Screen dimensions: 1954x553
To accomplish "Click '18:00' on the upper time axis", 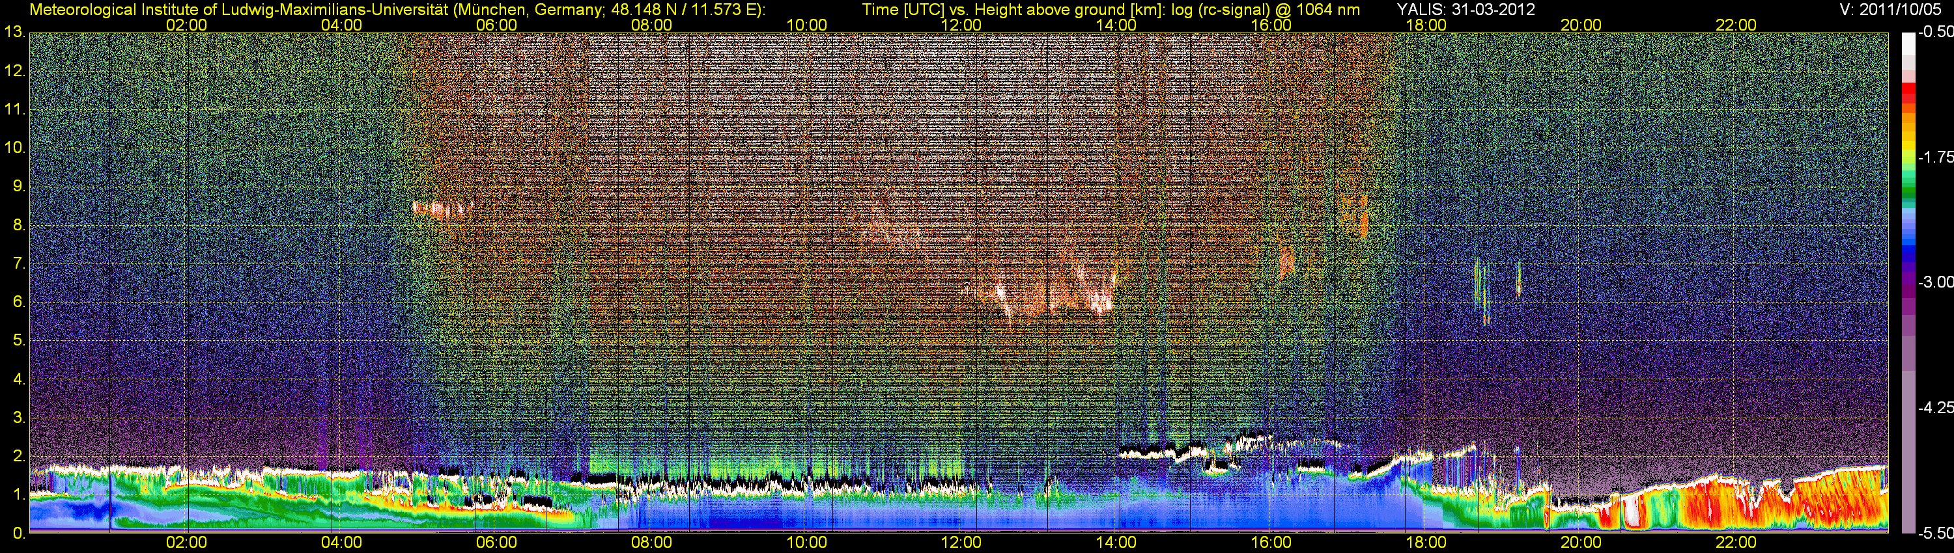I will (1426, 25).
